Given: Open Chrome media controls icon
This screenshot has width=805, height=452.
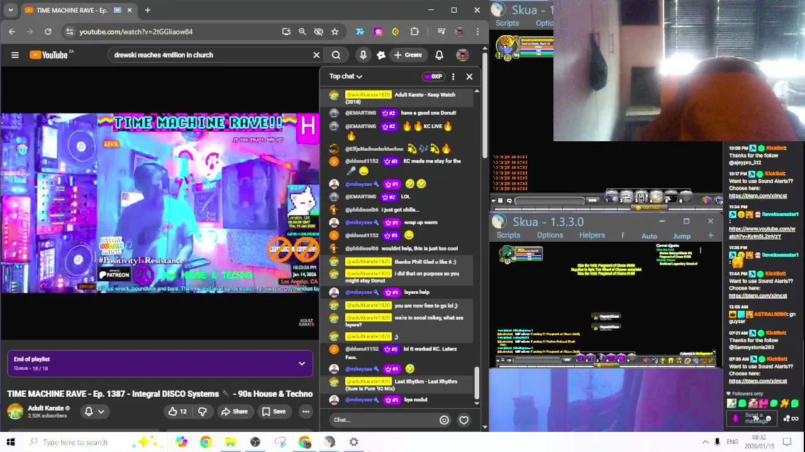Looking at the screenshot, I should [x=441, y=31].
